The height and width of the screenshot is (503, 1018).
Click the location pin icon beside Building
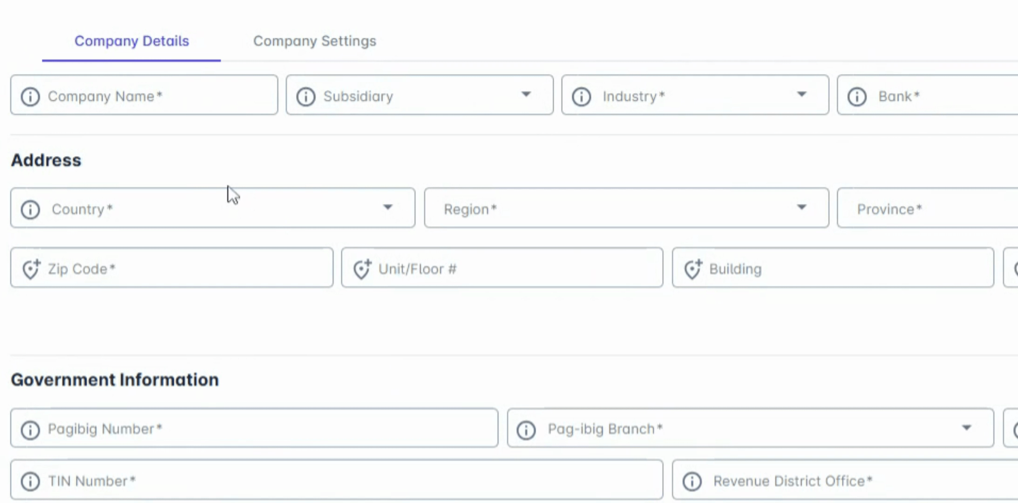[692, 269]
